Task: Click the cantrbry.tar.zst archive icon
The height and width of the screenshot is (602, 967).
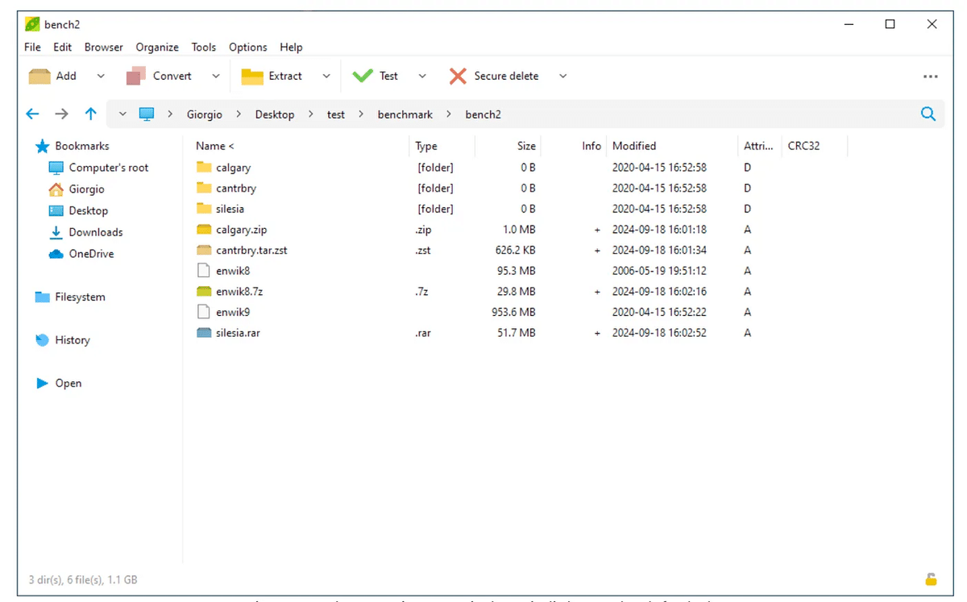Action: tap(203, 250)
